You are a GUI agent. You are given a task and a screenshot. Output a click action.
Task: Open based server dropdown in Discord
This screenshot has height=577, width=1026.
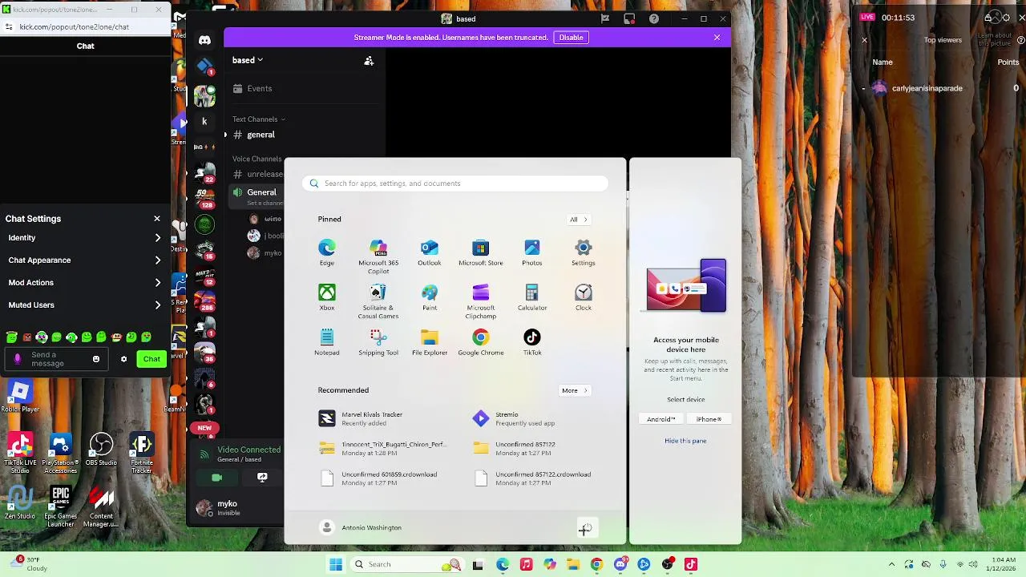(248, 60)
